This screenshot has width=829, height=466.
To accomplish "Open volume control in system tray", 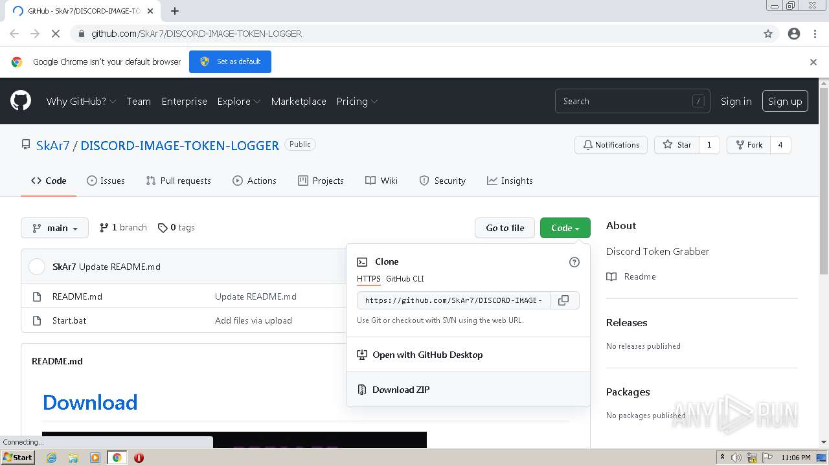I will 736,458.
